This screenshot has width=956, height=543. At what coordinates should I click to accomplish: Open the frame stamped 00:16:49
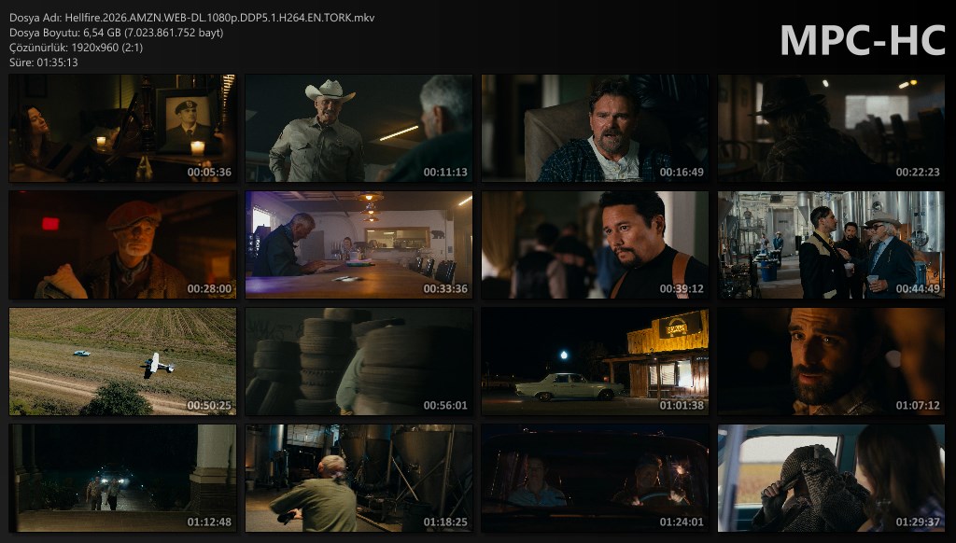595,129
